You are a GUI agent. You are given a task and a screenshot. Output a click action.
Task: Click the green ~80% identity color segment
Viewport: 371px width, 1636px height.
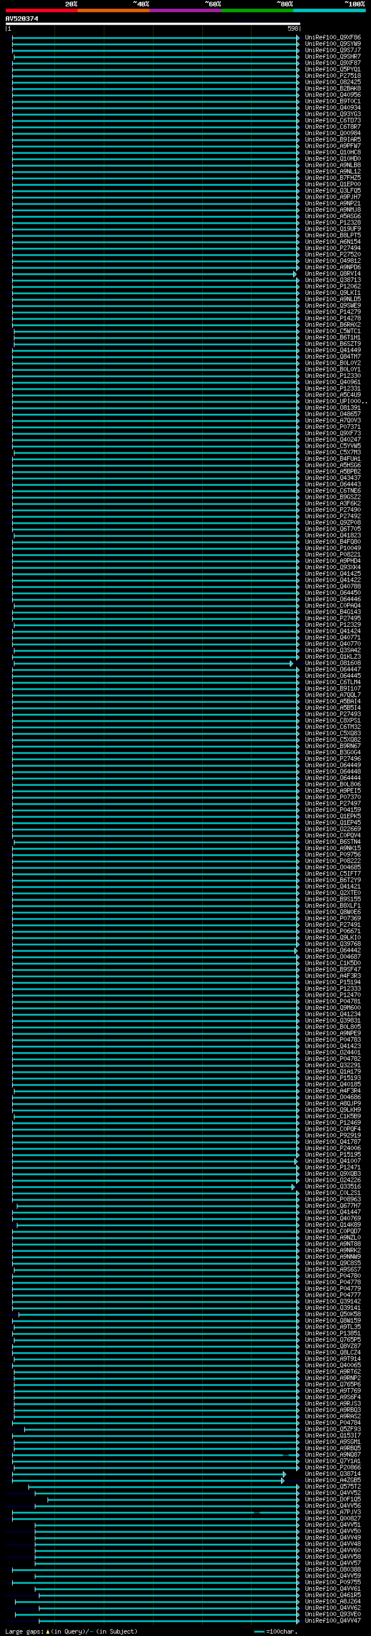[x=257, y=10]
